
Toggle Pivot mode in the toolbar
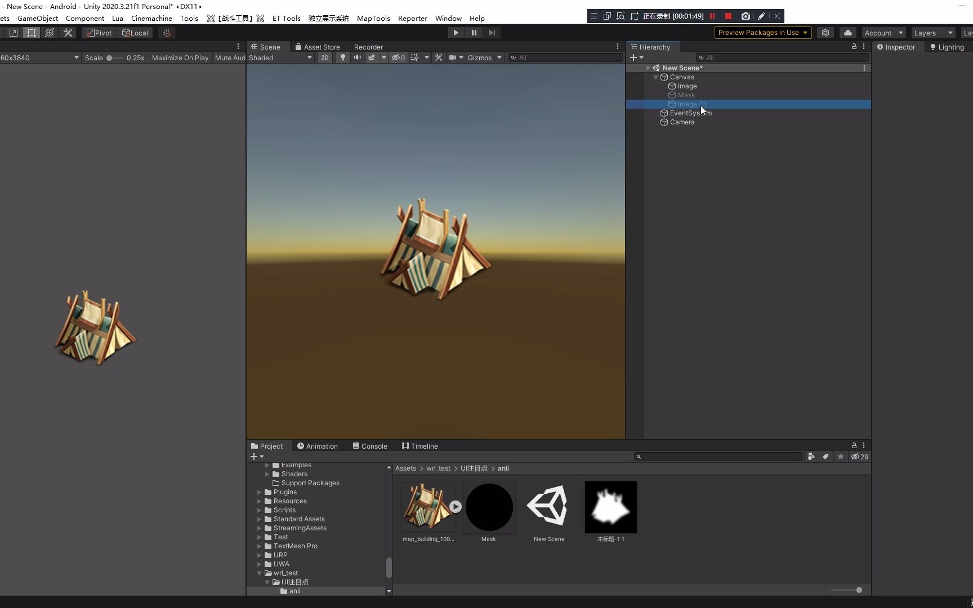tap(99, 33)
